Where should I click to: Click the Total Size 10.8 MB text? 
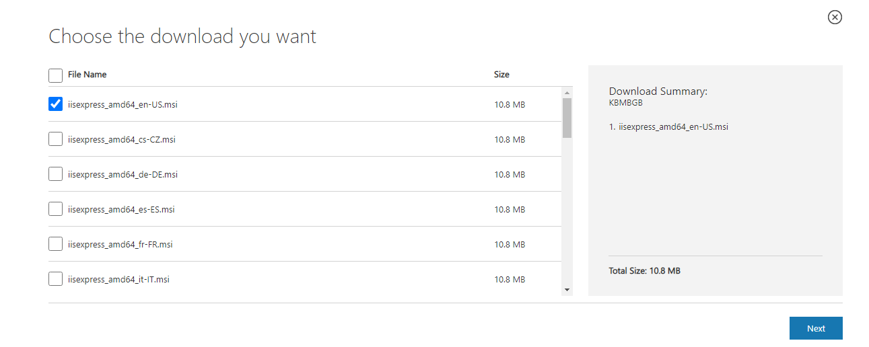pos(644,271)
